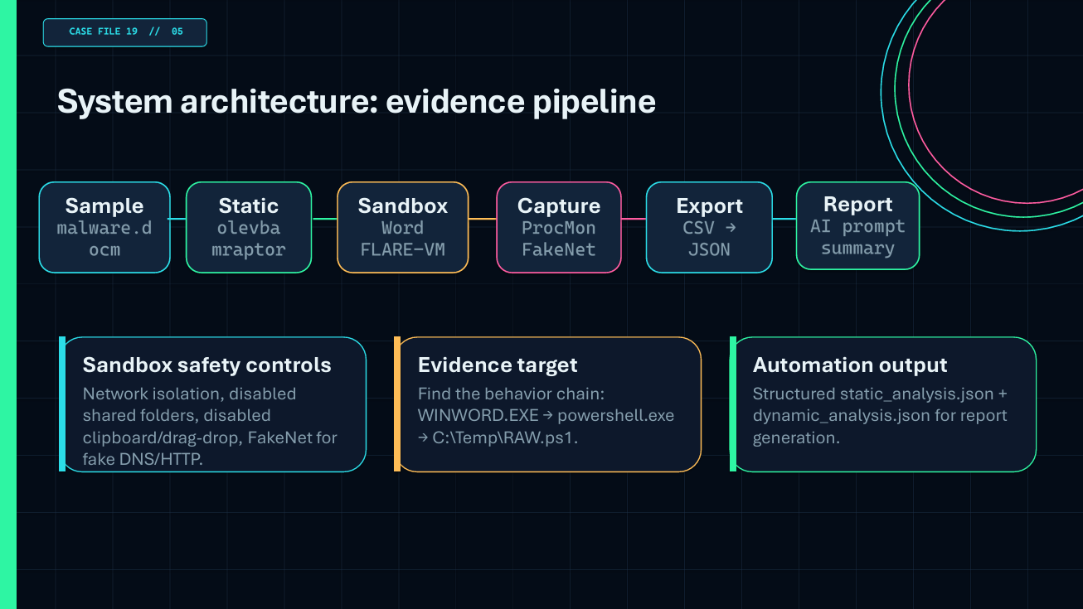Click the cyan accent bar on Sandbox card
The width and height of the screenshot is (1083, 609).
tap(62, 404)
